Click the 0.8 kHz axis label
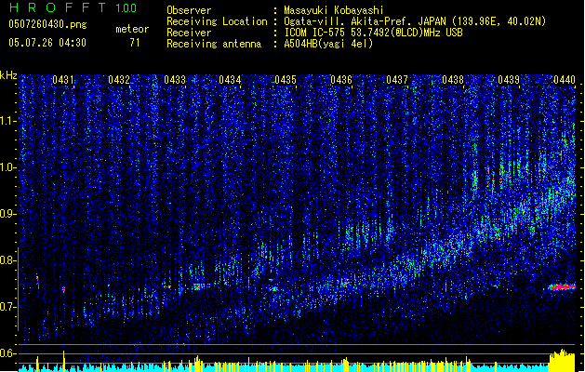This screenshot has height=372, width=585. (x=8, y=260)
